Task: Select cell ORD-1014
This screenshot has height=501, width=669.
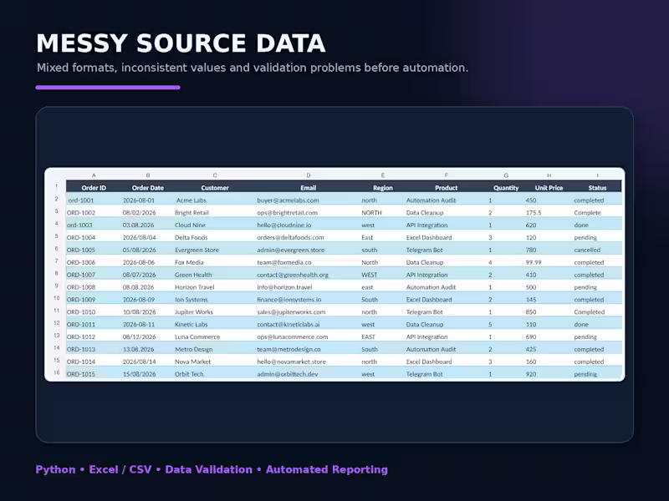Action: (80, 362)
